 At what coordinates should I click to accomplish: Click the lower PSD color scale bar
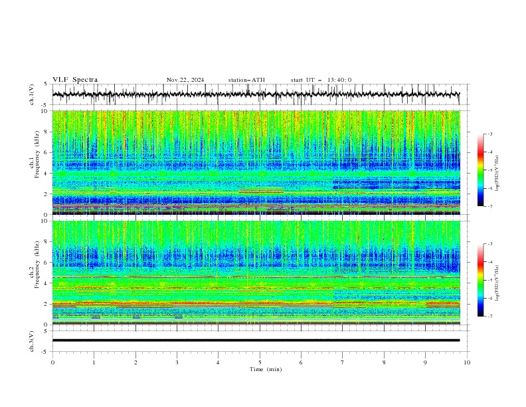[480, 280]
